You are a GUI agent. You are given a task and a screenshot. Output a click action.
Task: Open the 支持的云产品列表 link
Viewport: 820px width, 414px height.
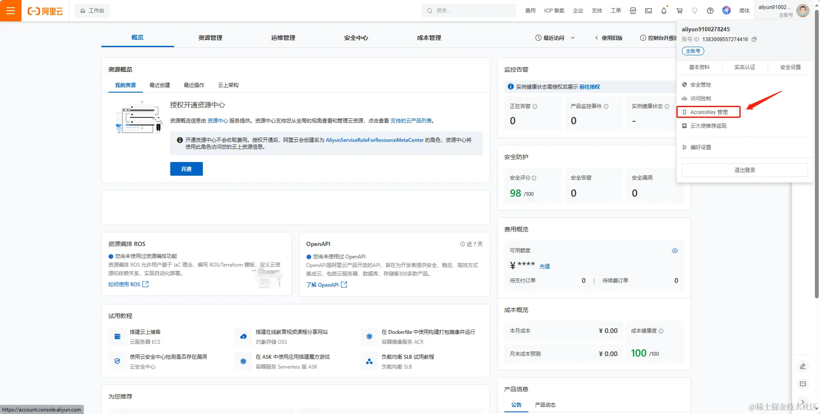(x=411, y=121)
